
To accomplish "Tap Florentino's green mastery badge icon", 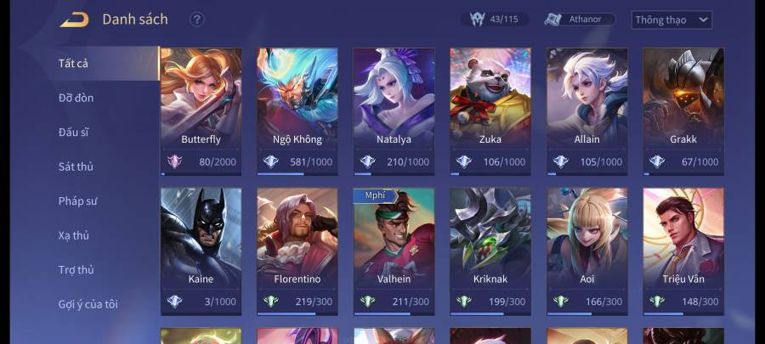I will 271,302.
